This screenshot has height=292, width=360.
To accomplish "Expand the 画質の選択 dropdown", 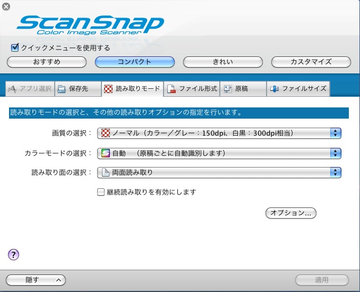I will click(218, 133).
